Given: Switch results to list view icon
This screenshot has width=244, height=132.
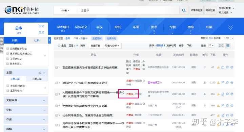Looking at the screenshot, I should (x=228, y=46).
